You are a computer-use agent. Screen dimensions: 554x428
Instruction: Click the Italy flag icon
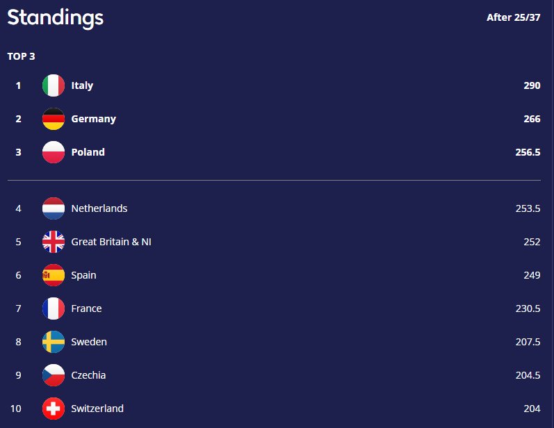tap(54, 85)
